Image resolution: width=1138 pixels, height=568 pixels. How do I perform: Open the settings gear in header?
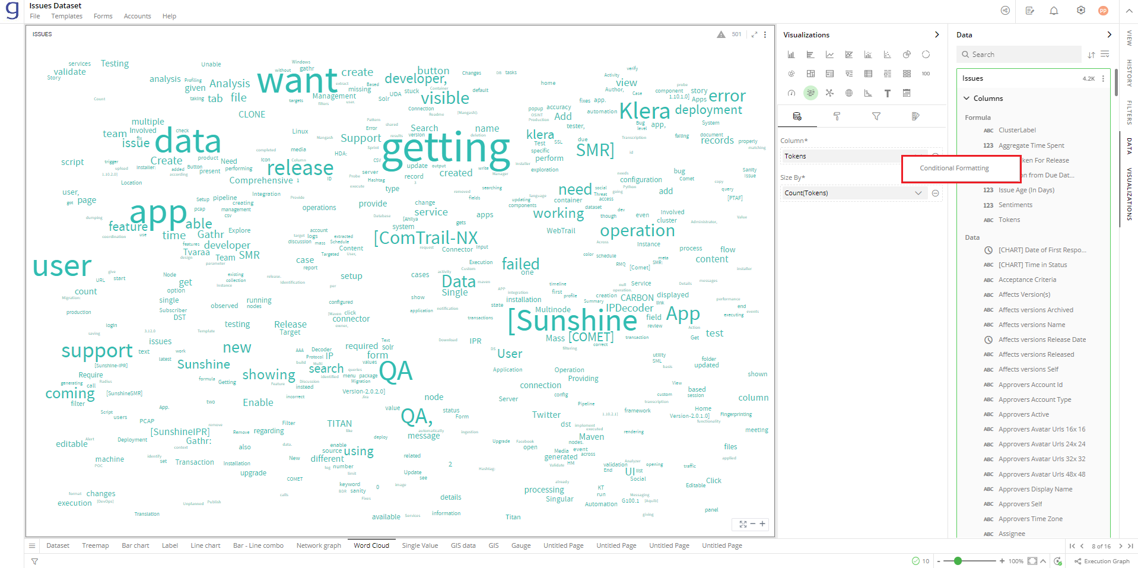(x=1081, y=11)
